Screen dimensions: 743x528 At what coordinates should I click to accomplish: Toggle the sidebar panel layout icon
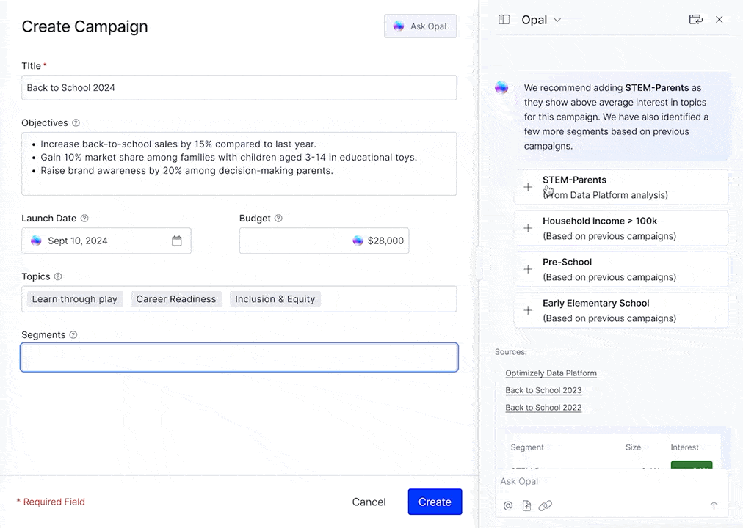coord(504,20)
